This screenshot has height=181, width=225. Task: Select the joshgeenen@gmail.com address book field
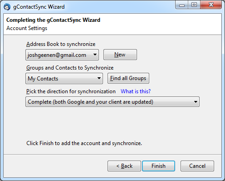tap(62, 55)
